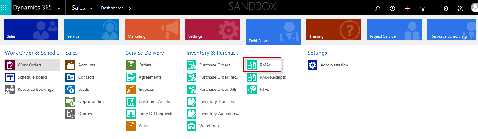Click the Resource Bookings people icon
Screen dimensions: 478x139
(x=10, y=89)
